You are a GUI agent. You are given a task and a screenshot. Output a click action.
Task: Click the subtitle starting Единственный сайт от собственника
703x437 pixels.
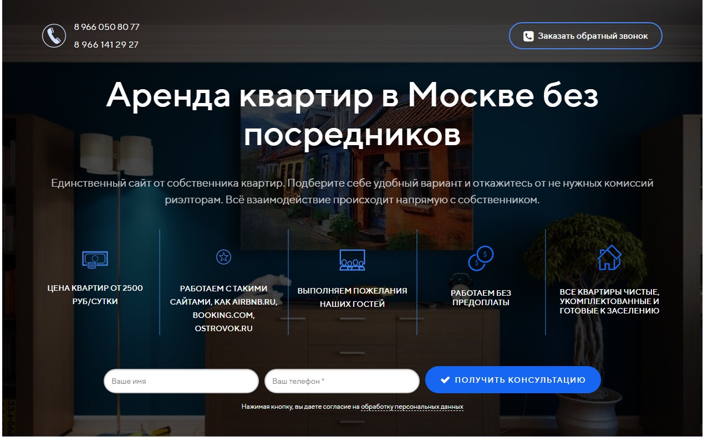point(352,191)
